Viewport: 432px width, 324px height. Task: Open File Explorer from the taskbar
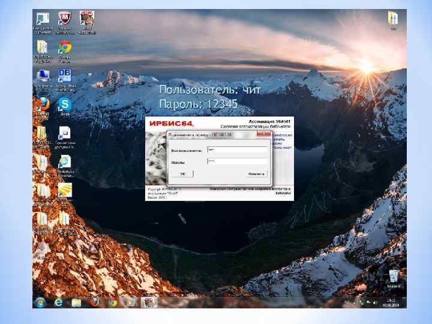click(x=76, y=302)
